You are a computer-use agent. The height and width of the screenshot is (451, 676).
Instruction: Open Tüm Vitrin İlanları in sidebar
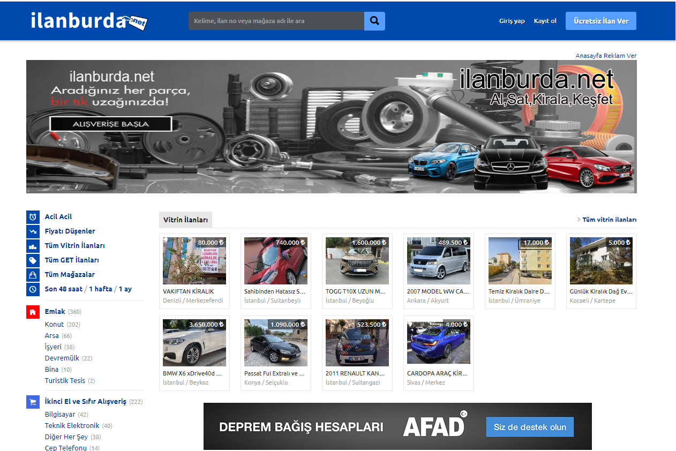75,246
